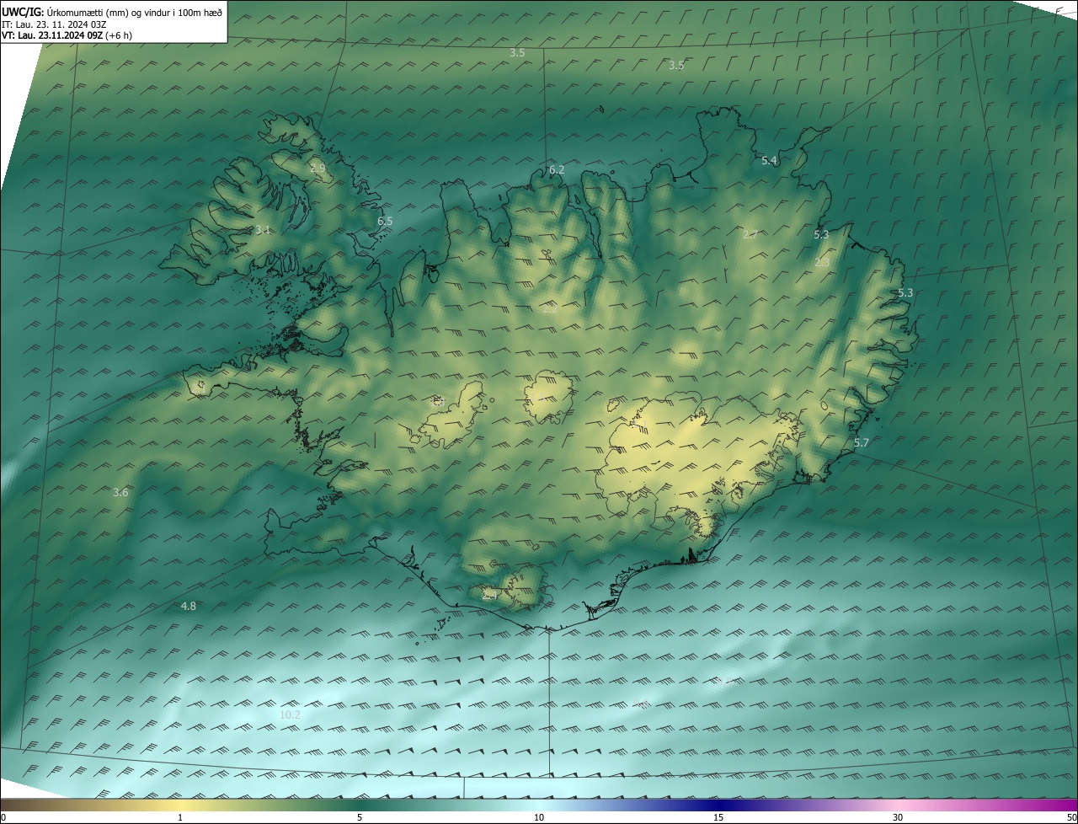This screenshot has height=824, width=1078.
Task: Click the 5.4 value on the map
Action: coord(769,160)
